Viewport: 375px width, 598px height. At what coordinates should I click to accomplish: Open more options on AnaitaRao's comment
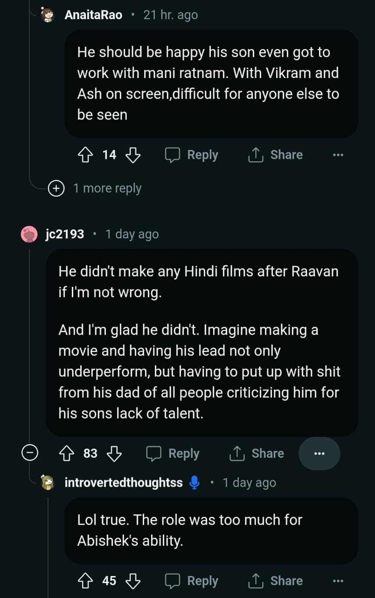point(338,155)
